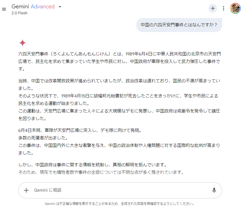Select the 2.0 Flash model label
241x207 pixels.
click(x=19, y=13)
